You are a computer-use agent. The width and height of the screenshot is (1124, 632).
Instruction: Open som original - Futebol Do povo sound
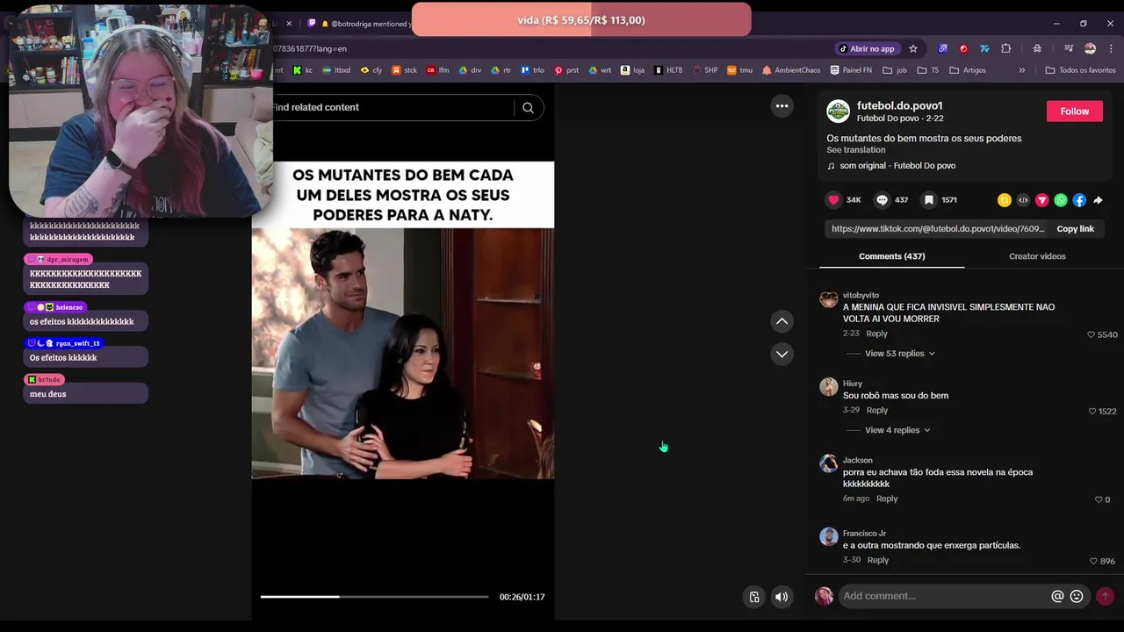(x=897, y=166)
